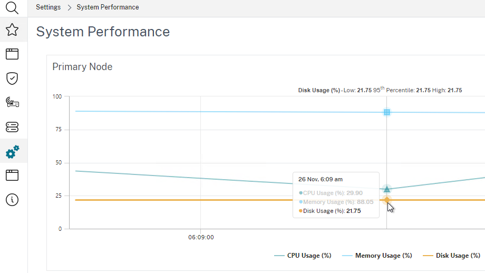Screen dimensions: 485x273
Task: Select the Settings gears sidebar icon
Action: 12,152
